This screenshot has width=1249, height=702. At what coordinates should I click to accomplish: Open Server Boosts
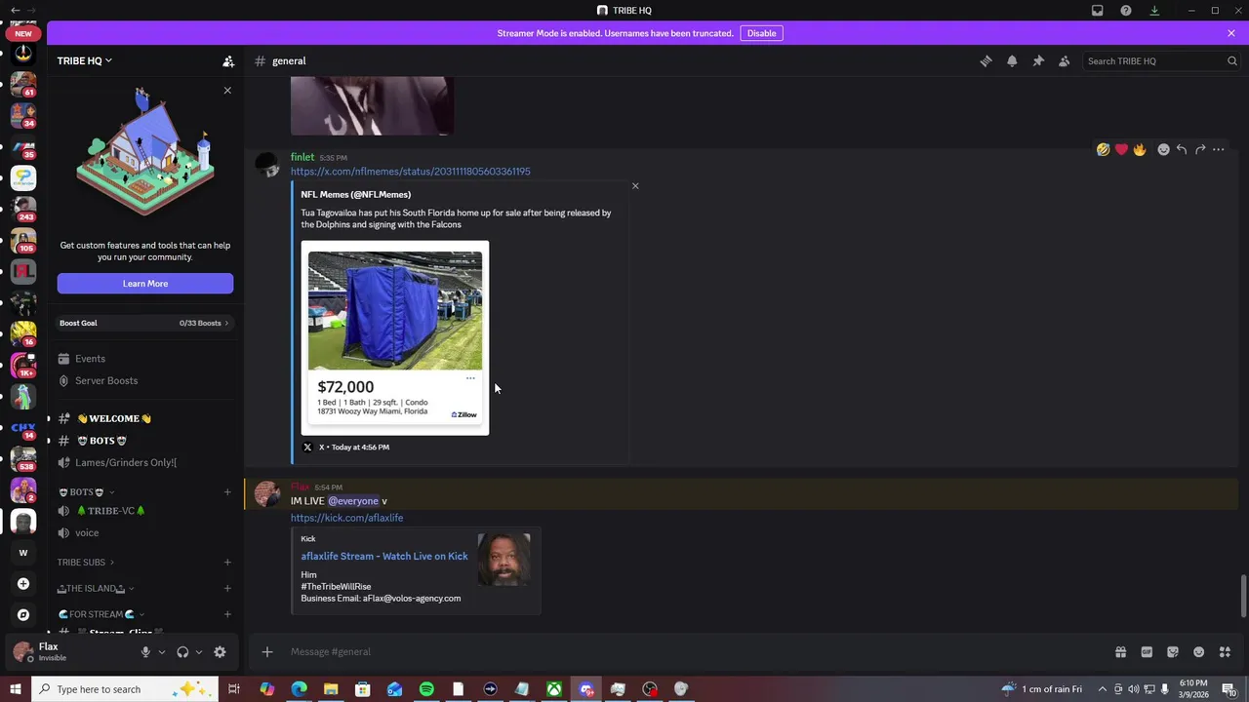(x=144, y=381)
